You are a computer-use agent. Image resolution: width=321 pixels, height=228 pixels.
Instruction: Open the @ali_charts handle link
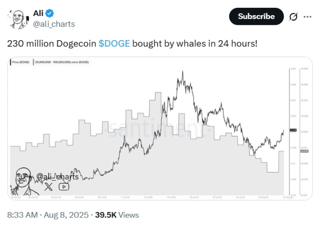coord(54,24)
